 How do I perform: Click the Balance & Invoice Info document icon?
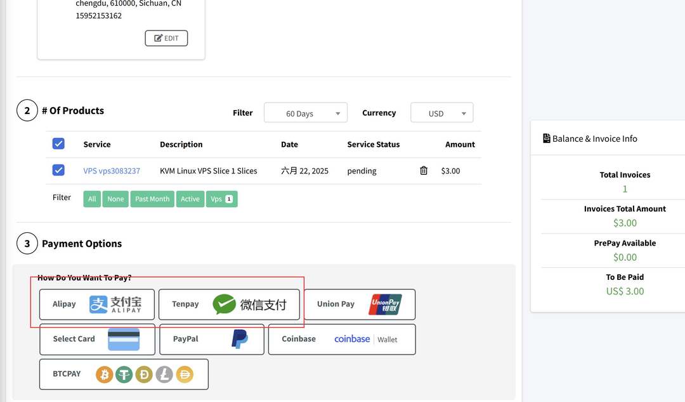point(547,138)
